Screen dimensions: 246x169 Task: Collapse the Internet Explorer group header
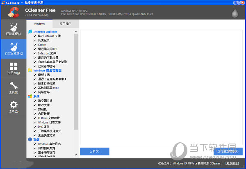pos(45,32)
